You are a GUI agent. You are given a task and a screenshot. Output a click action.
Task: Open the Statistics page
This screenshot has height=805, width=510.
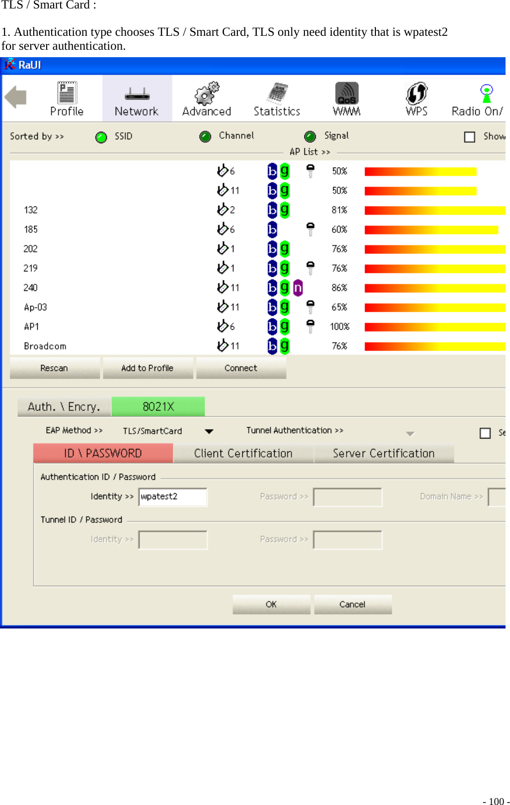(x=277, y=99)
